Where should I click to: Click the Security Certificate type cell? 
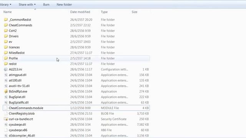[x=114, y=119]
